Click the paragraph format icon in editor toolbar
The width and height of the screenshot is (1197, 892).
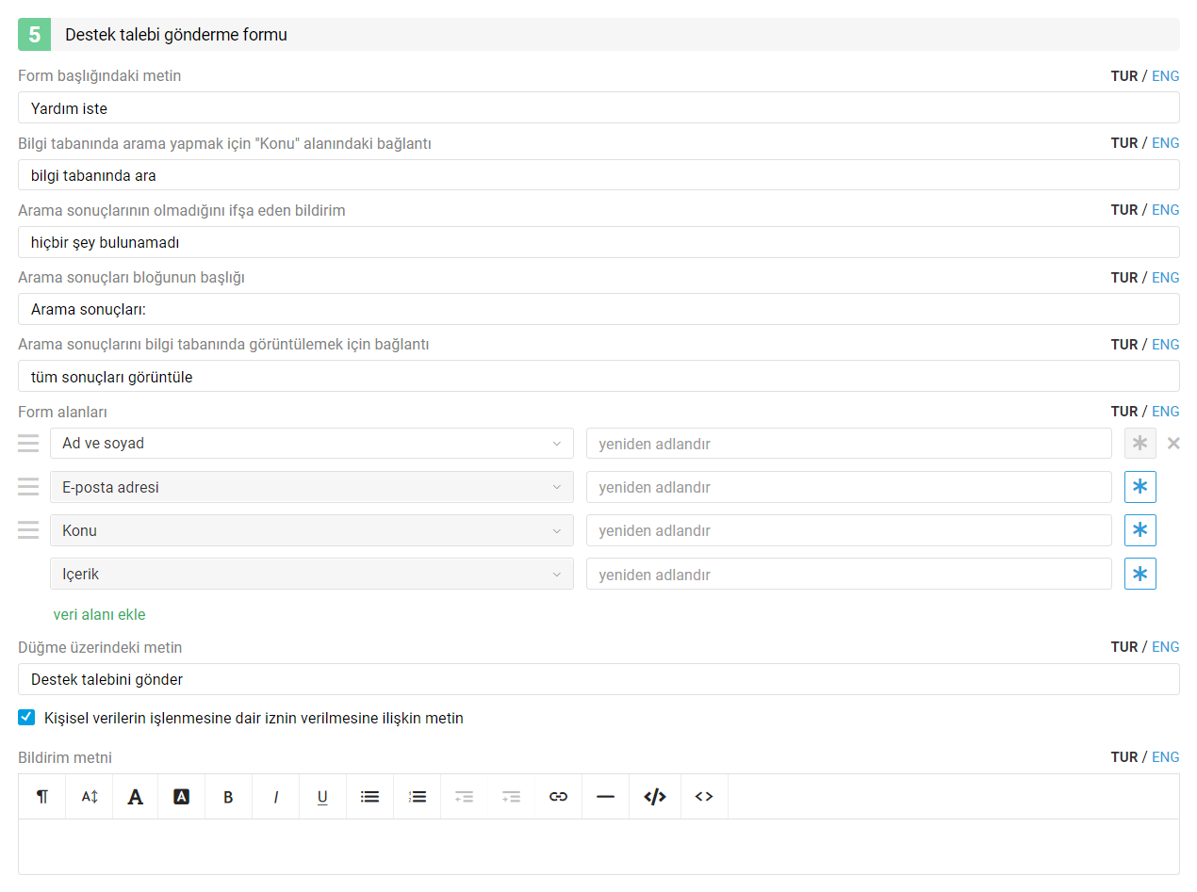[x=41, y=797]
